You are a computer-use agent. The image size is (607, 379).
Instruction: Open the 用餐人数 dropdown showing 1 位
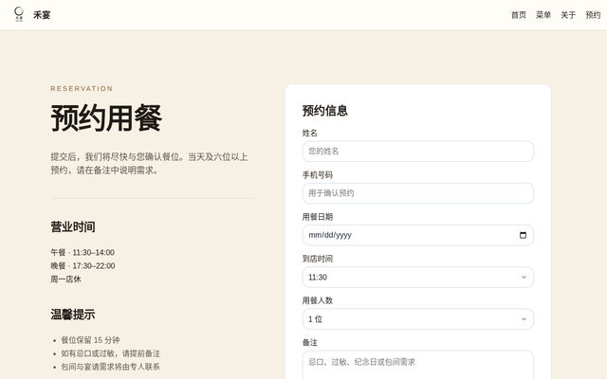418,319
